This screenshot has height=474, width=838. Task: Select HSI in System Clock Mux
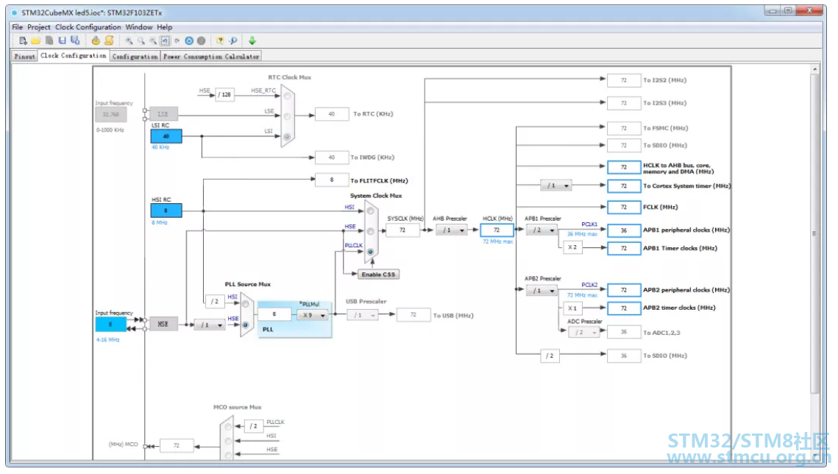tap(370, 211)
